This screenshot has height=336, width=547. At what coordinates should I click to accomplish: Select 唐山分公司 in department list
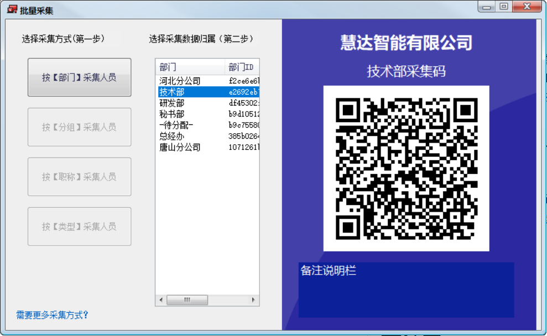(x=180, y=148)
